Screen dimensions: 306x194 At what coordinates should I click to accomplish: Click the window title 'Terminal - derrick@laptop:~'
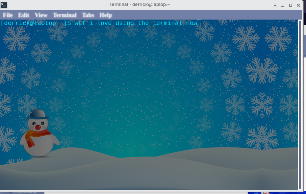[x=139, y=4]
